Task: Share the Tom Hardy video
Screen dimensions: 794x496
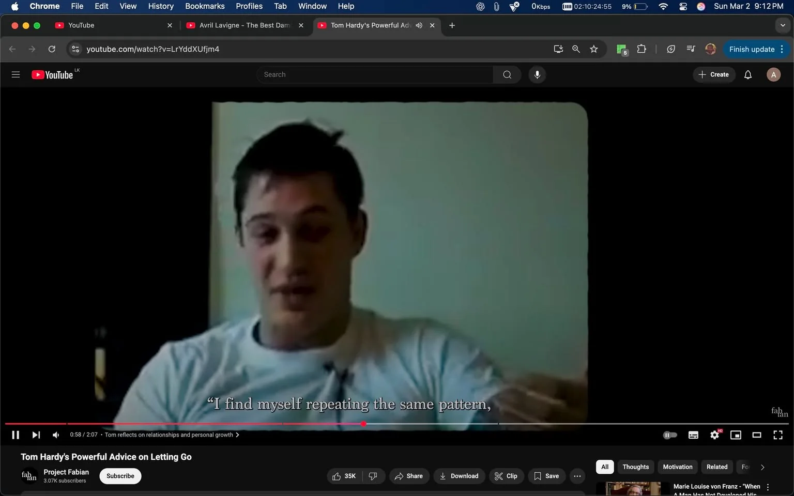Action: (408, 476)
